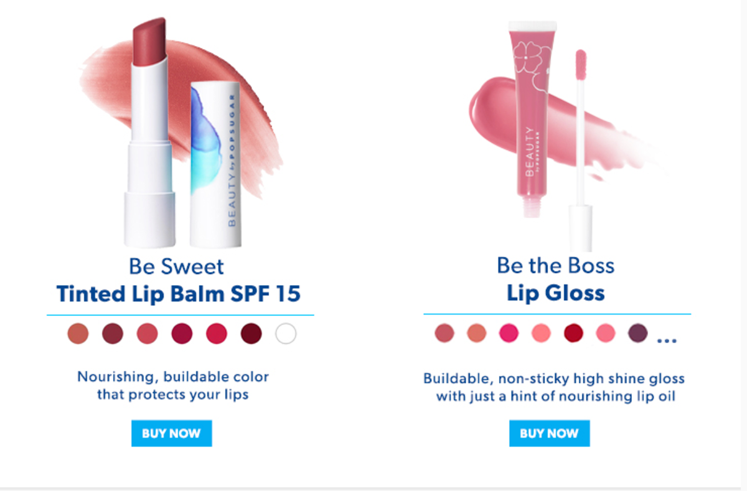This screenshot has height=491, width=747.
Task: Expand more lip gloss shades via ellipsis
Action: point(667,340)
